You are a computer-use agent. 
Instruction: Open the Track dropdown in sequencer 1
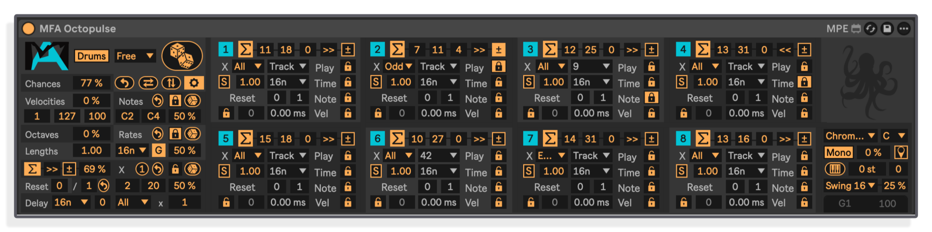(x=288, y=66)
